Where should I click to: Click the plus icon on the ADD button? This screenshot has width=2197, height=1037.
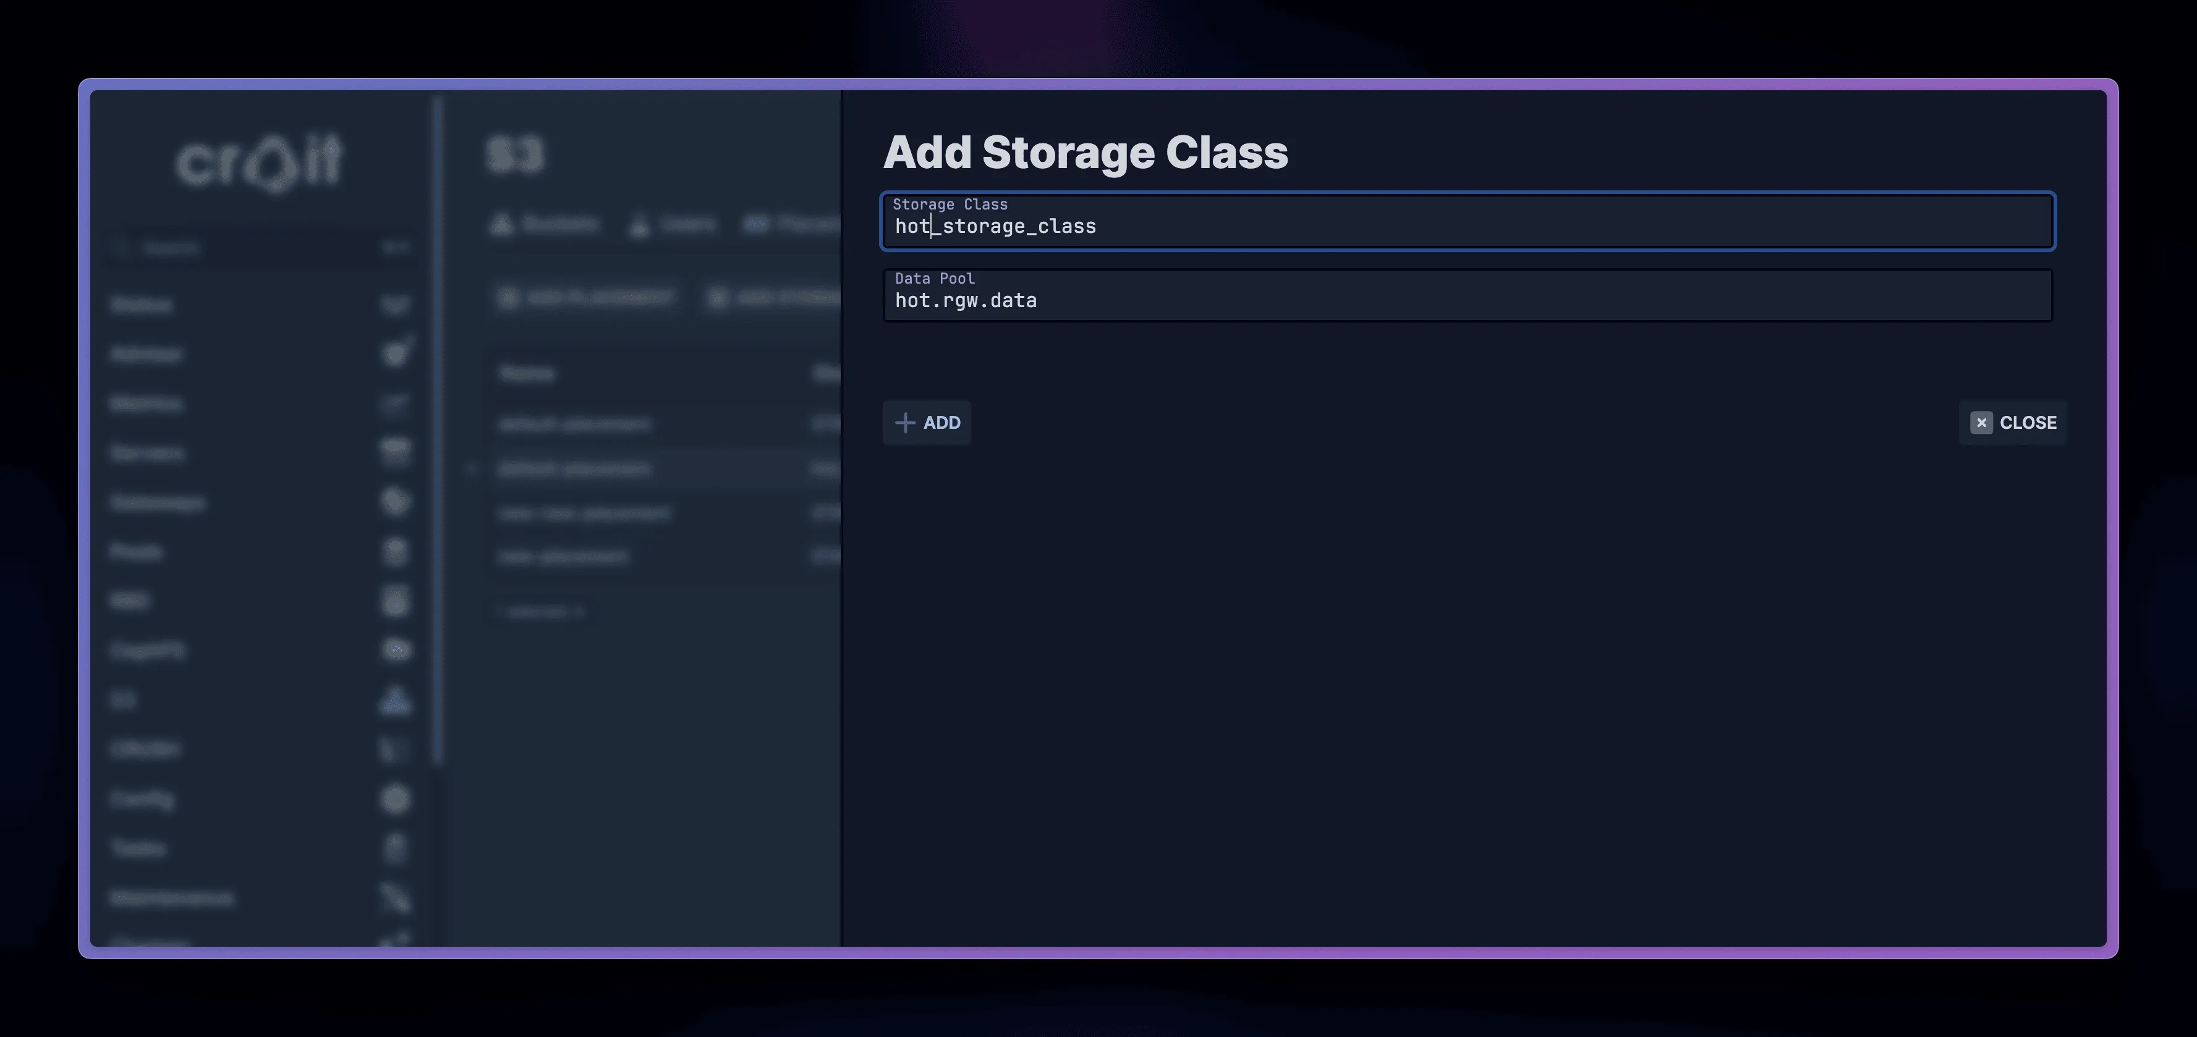click(x=905, y=422)
